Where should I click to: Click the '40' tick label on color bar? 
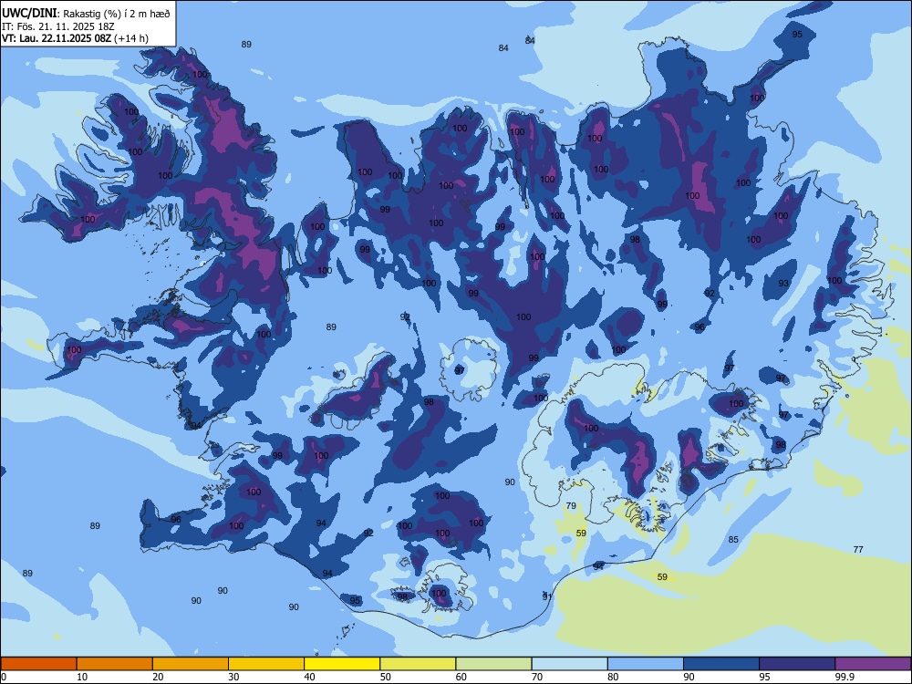coord(309,677)
